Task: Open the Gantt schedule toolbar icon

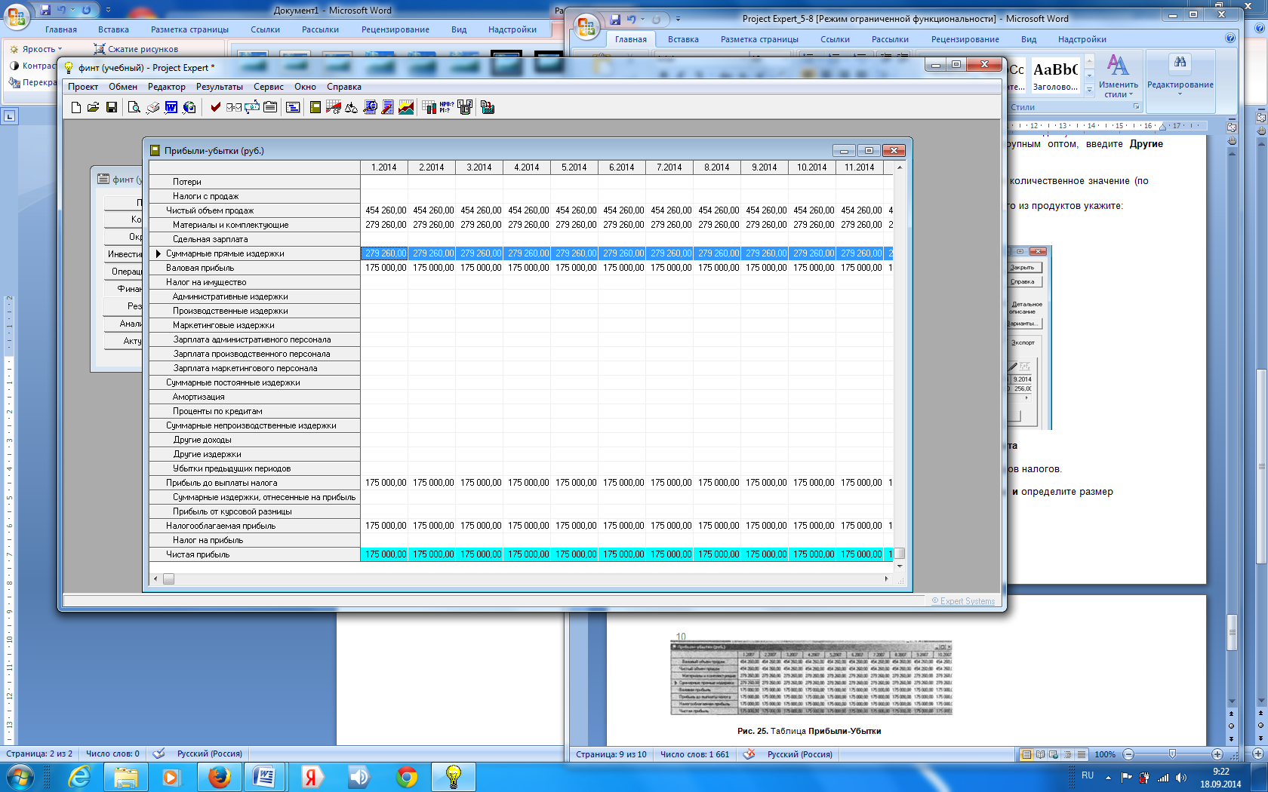Action: click(x=293, y=108)
